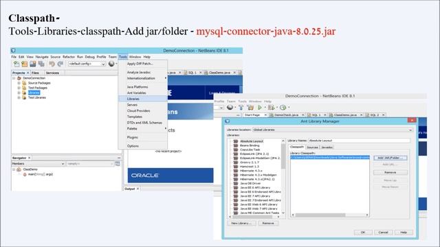Click icon beside Java DB Driver library

236,183
